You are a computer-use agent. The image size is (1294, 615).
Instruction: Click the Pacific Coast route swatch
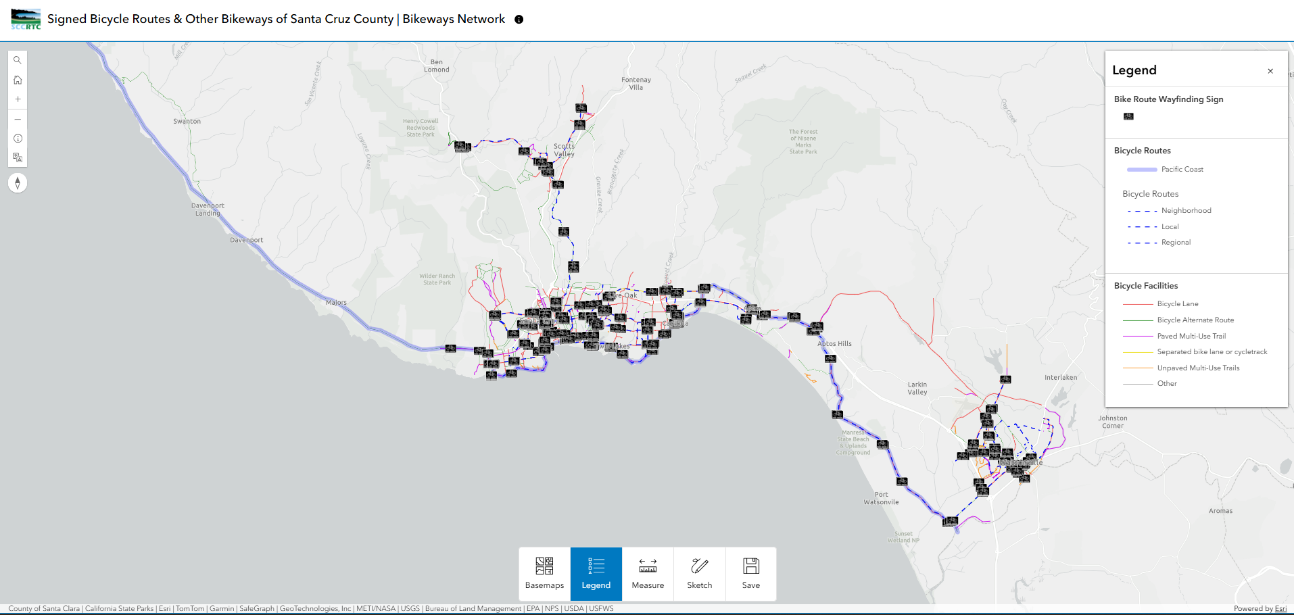(x=1142, y=170)
